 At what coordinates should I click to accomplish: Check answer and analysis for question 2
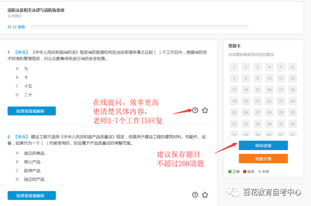32,195
